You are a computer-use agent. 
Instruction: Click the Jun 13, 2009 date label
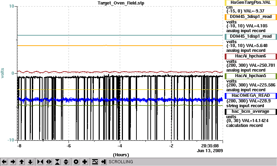pos(210,151)
